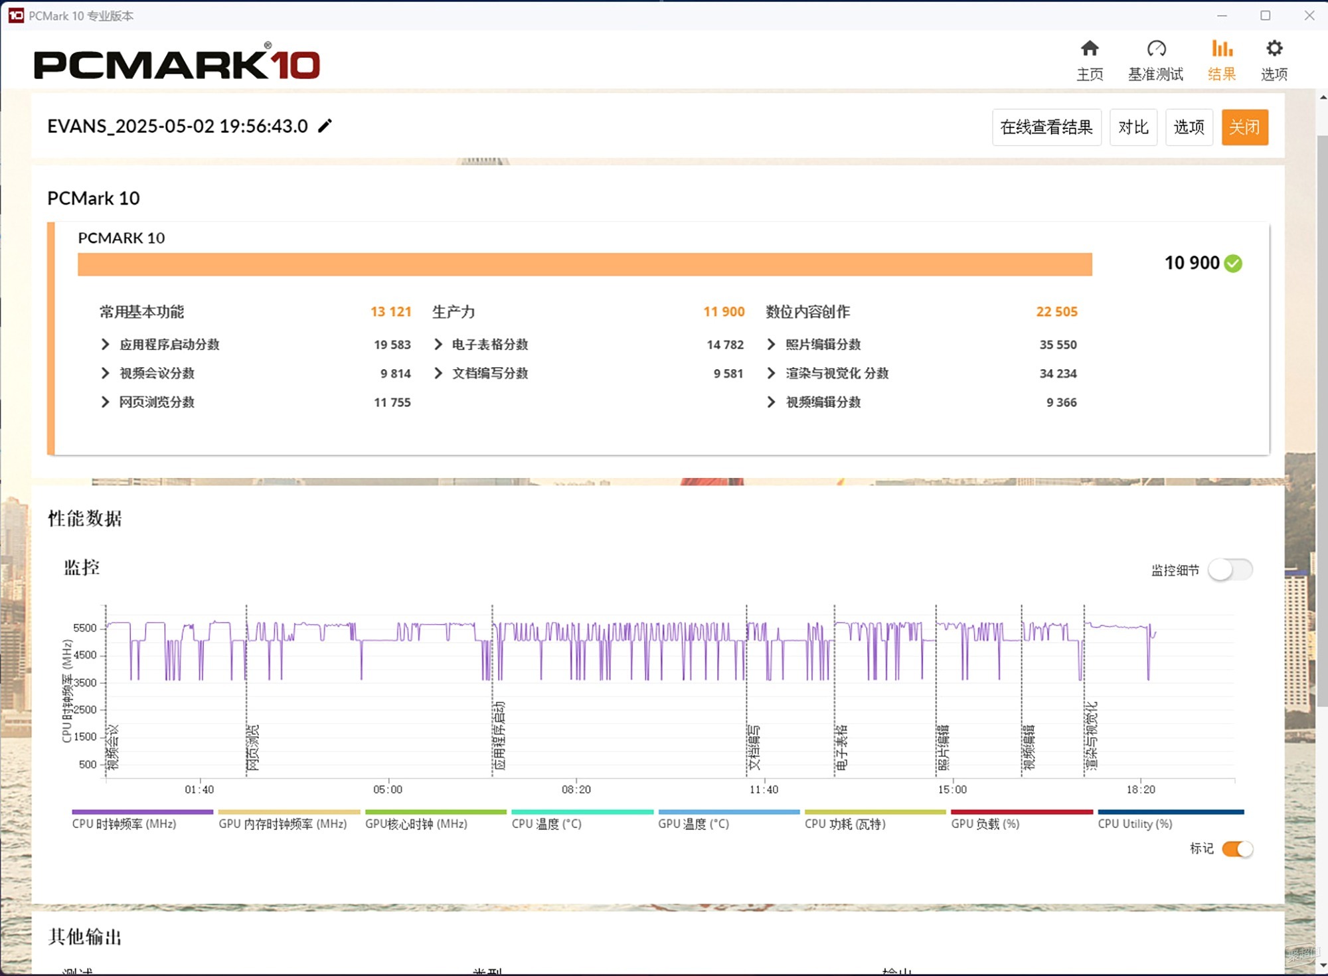Select CPU Utility (%) legend swatch
Screen dimensions: 1328x976
click(x=1171, y=812)
